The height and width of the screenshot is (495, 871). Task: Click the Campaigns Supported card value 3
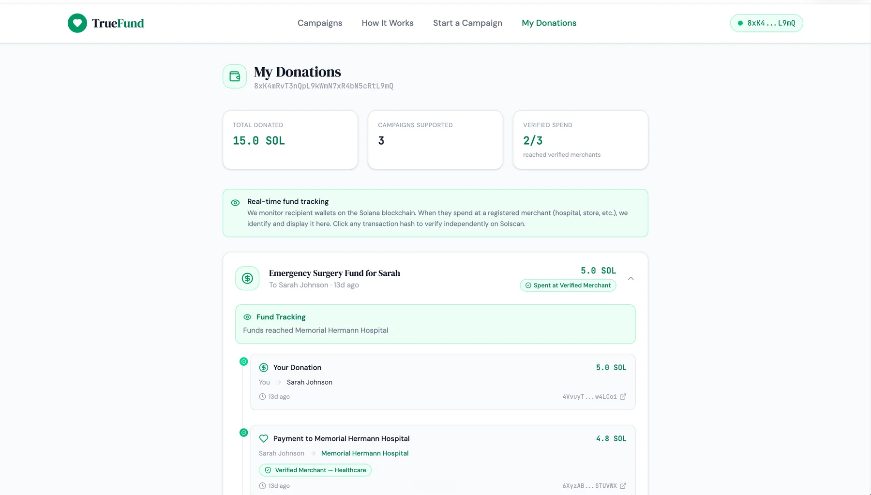click(381, 141)
